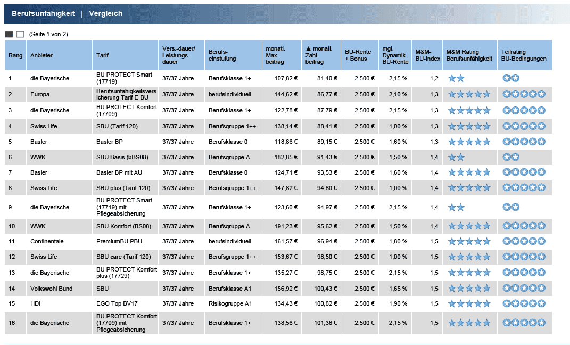Click the 'Seite 1 von 2' page indicator text
This screenshot has width=570, height=345.
[48, 34]
